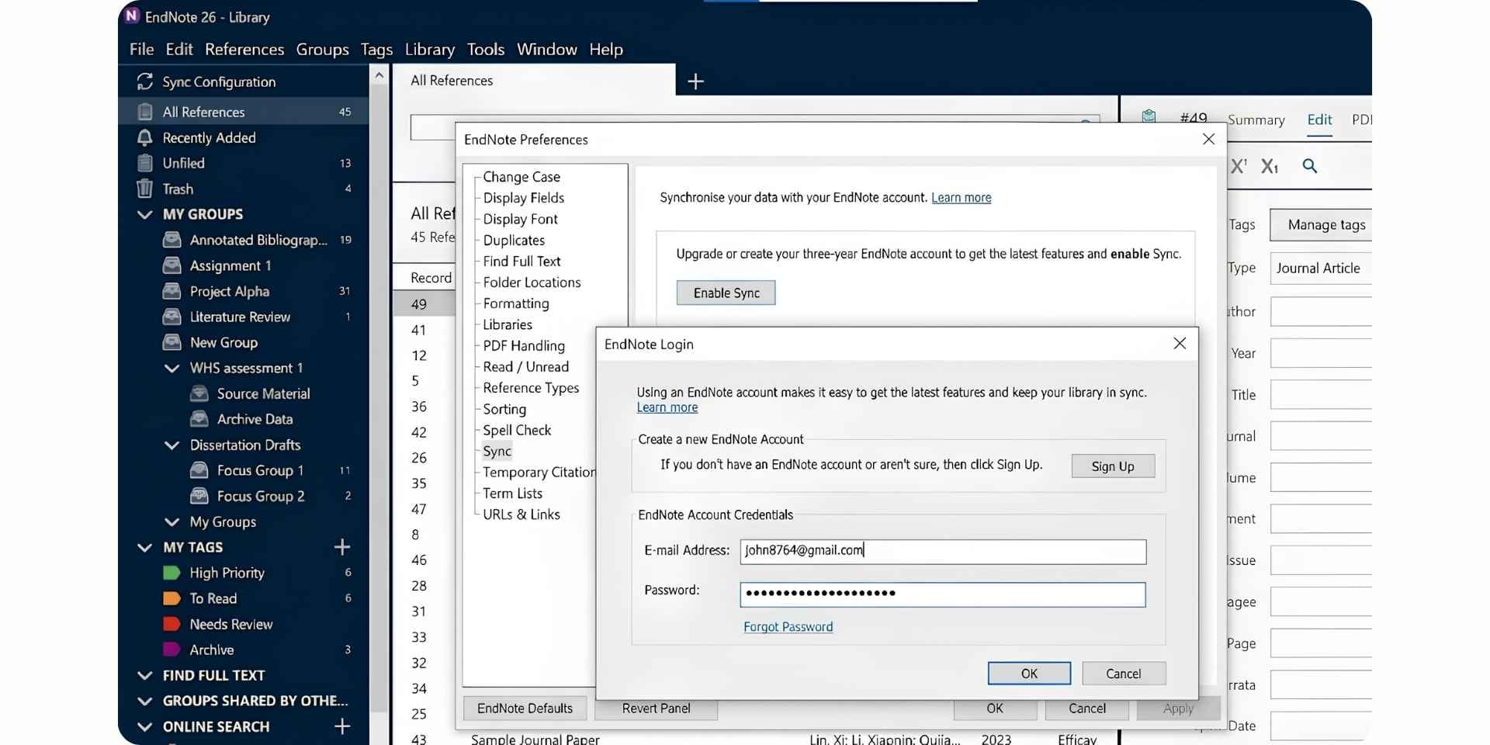Select Display Fields in preferences list
Screen dimensions: 1490x745
(x=524, y=198)
